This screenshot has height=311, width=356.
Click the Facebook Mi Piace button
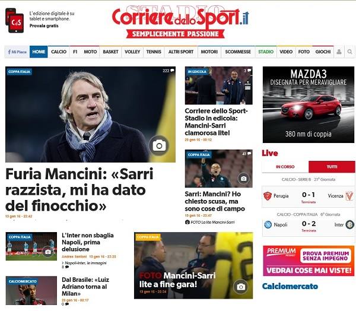17,52
